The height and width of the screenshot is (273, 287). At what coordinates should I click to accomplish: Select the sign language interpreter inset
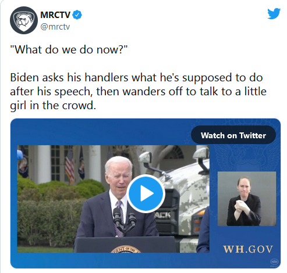247,199
